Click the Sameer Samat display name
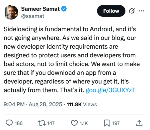This screenshot has width=150, height=130. [x=40, y=9]
